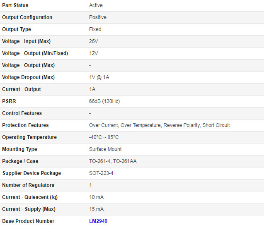Image resolution: width=264 pixels, height=227 pixels.
Task: Select the Output Configuration row label
Action: point(27,17)
